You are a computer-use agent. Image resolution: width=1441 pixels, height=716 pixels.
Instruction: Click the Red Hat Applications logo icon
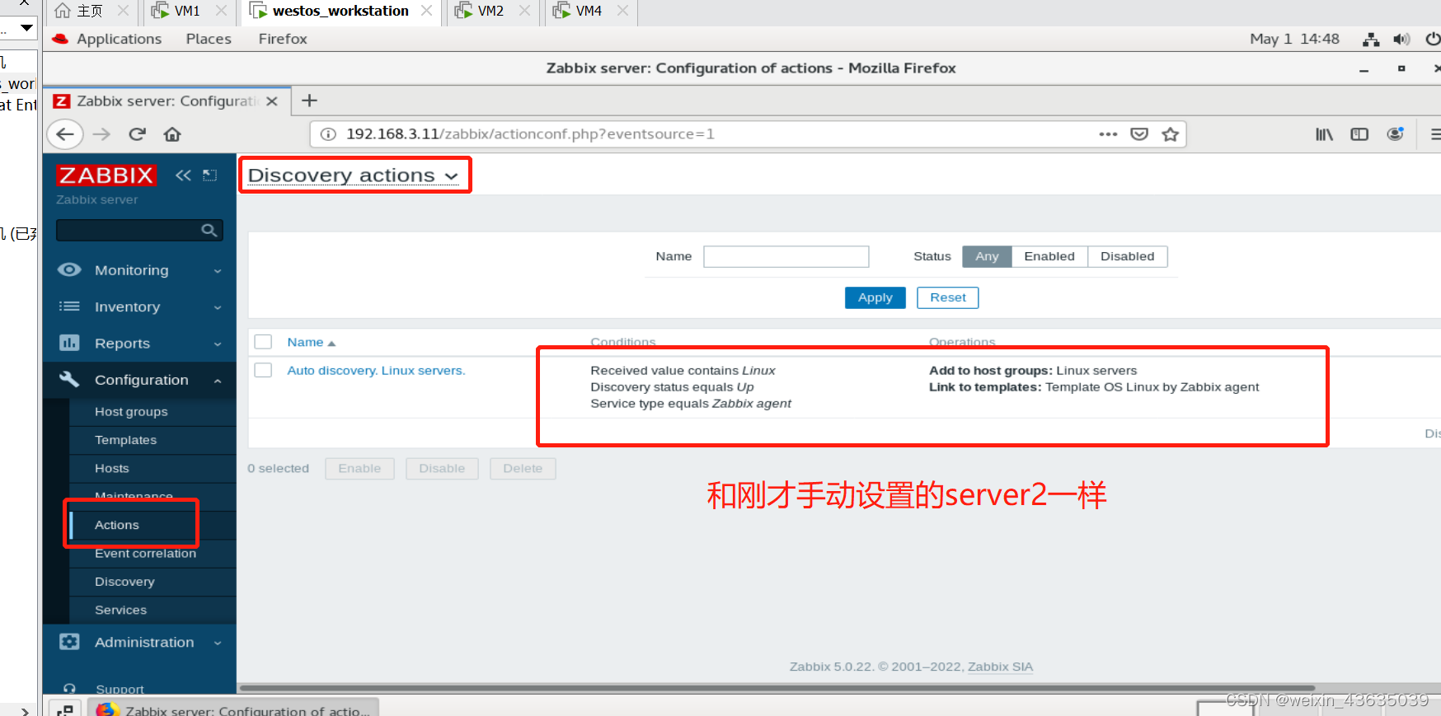pyautogui.click(x=60, y=39)
